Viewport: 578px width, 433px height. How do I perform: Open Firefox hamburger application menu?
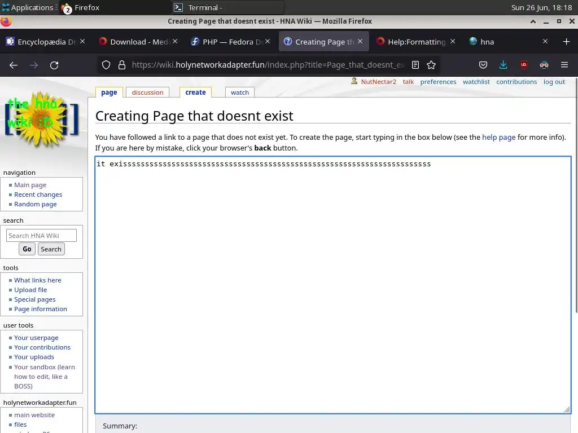(x=564, y=65)
